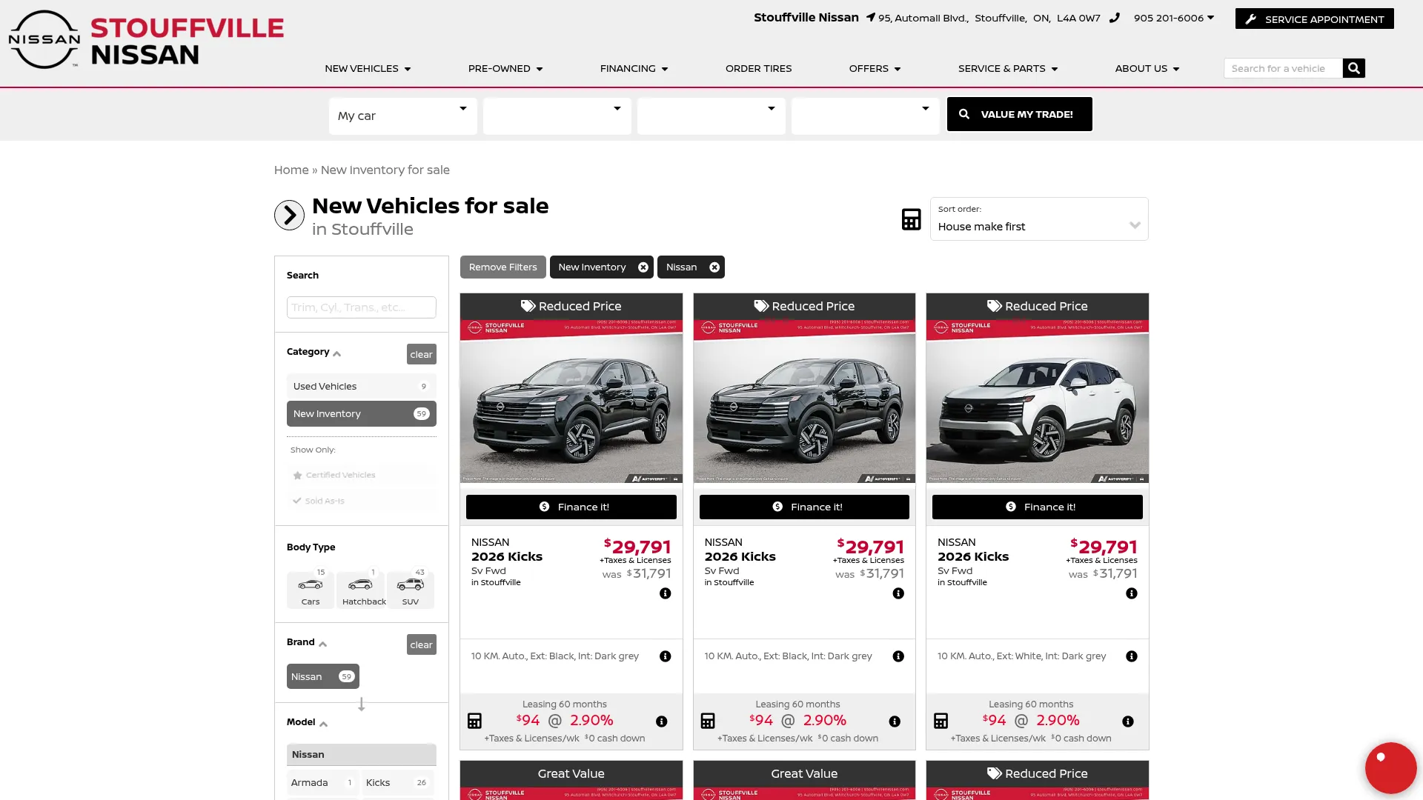The image size is (1423, 800).
Task: Toggle Sold As-Is filter
Action: click(361, 501)
